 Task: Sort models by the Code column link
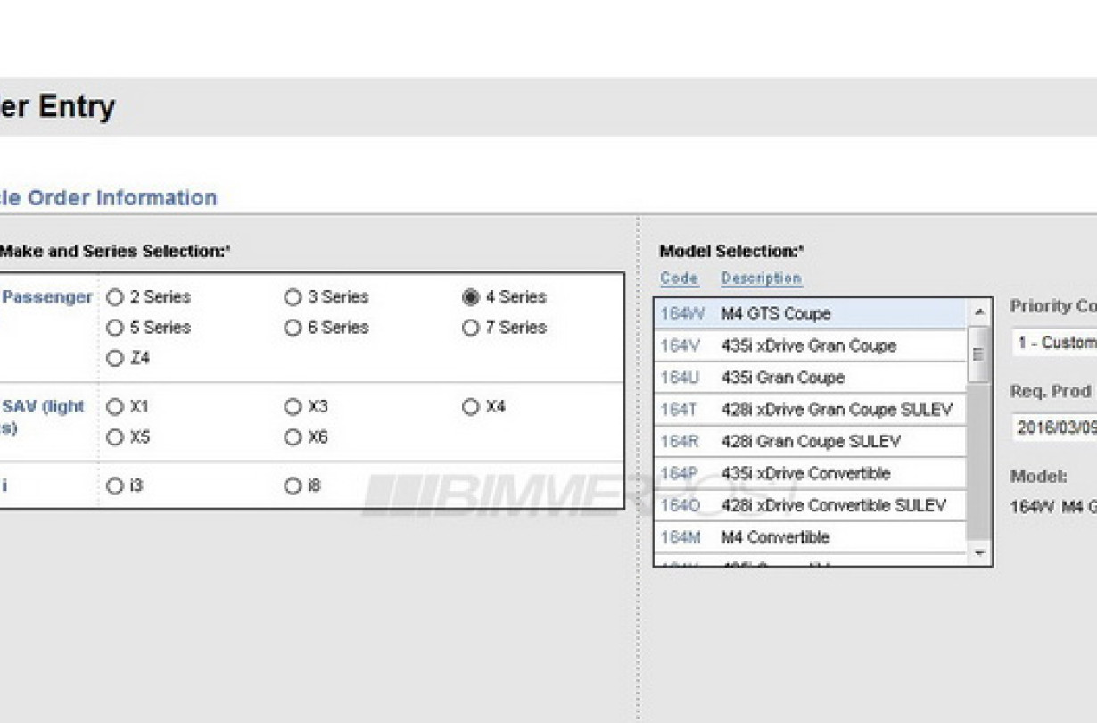tap(680, 278)
